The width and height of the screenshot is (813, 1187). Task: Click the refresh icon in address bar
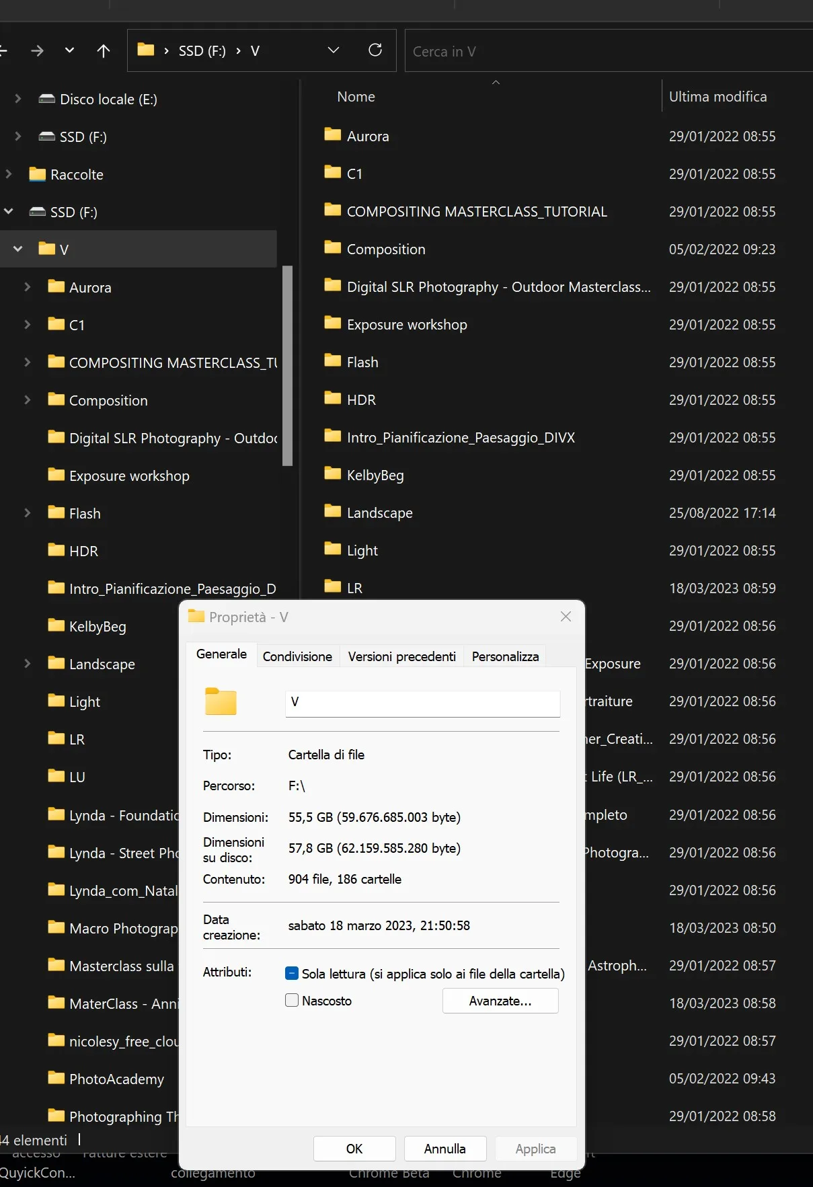375,50
